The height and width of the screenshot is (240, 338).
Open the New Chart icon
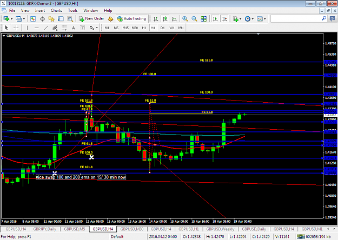pyautogui.click(x=6, y=19)
